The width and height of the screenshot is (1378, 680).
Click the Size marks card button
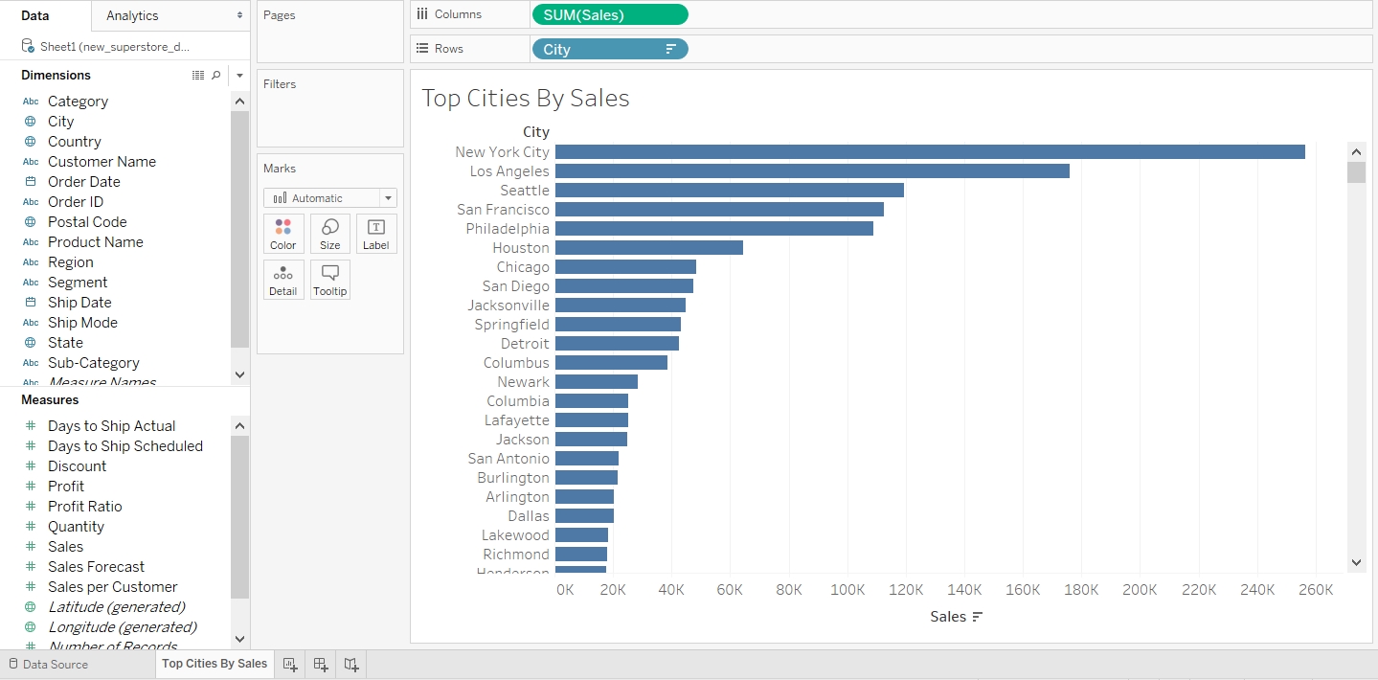[x=330, y=234]
